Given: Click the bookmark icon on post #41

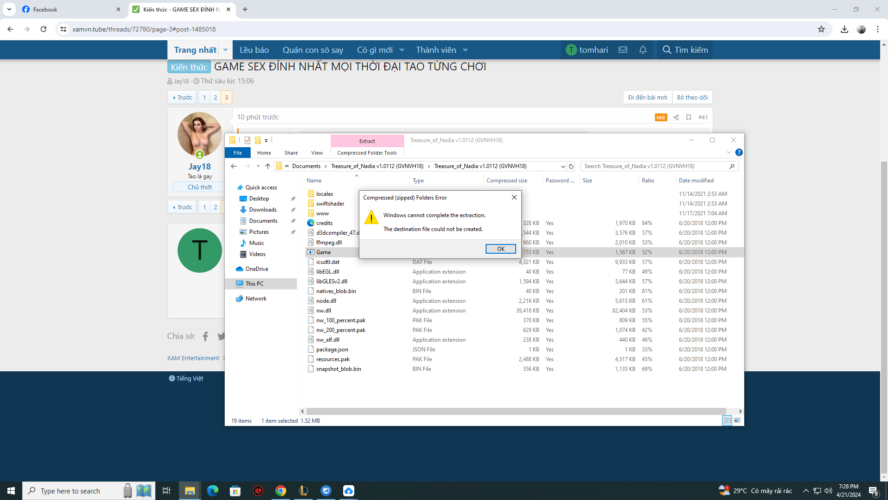Looking at the screenshot, I should (689, 118).
